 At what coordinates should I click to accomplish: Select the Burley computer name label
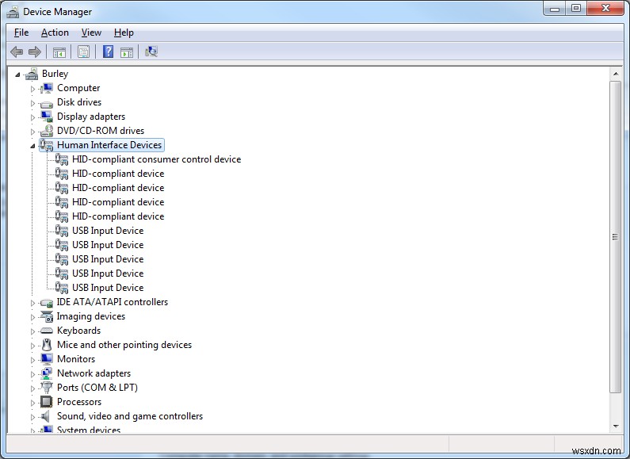[x=55, y=74]
